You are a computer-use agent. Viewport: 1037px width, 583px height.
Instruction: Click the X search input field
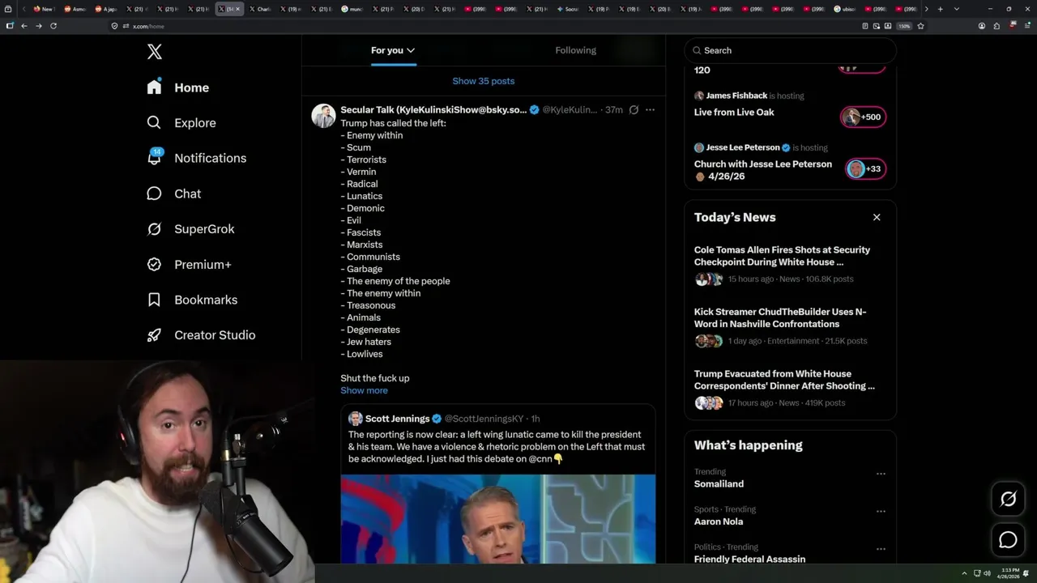794,50
